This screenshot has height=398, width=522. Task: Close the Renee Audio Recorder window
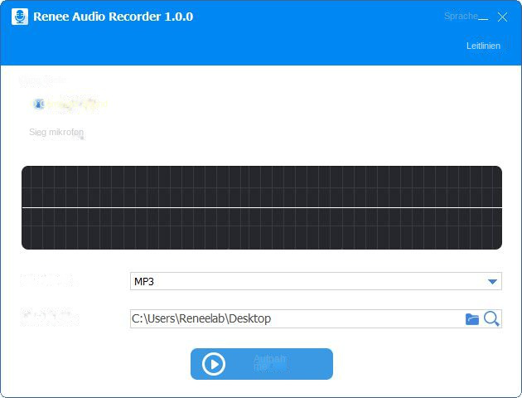[x=502, y=17]
